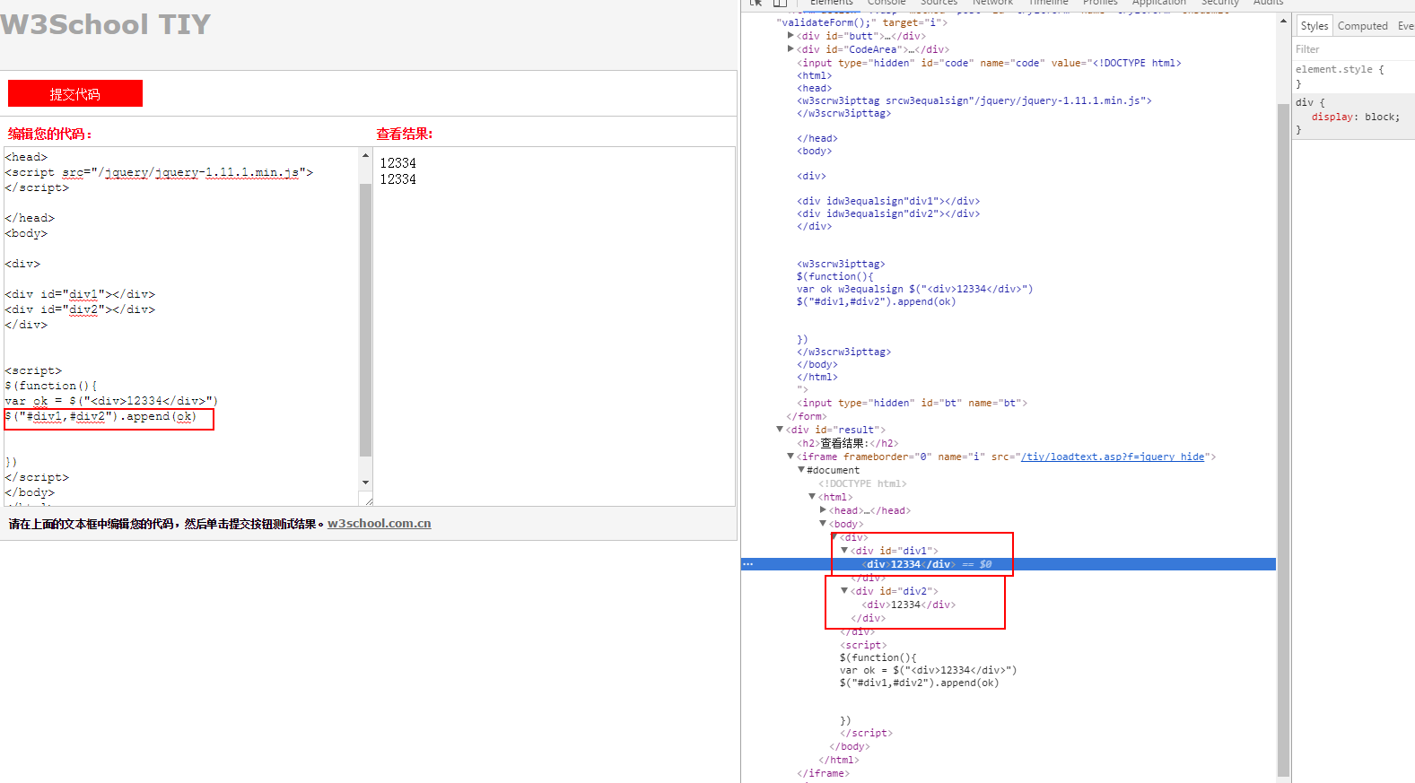Screen dimensions: 1415x783
Task: Expand the div id="butt" node
Action: pyautogui.click(x=790, y=36)
